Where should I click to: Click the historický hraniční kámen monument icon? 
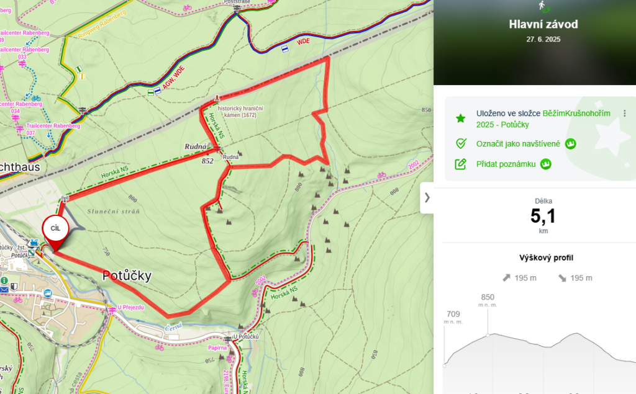coord(217,97)
